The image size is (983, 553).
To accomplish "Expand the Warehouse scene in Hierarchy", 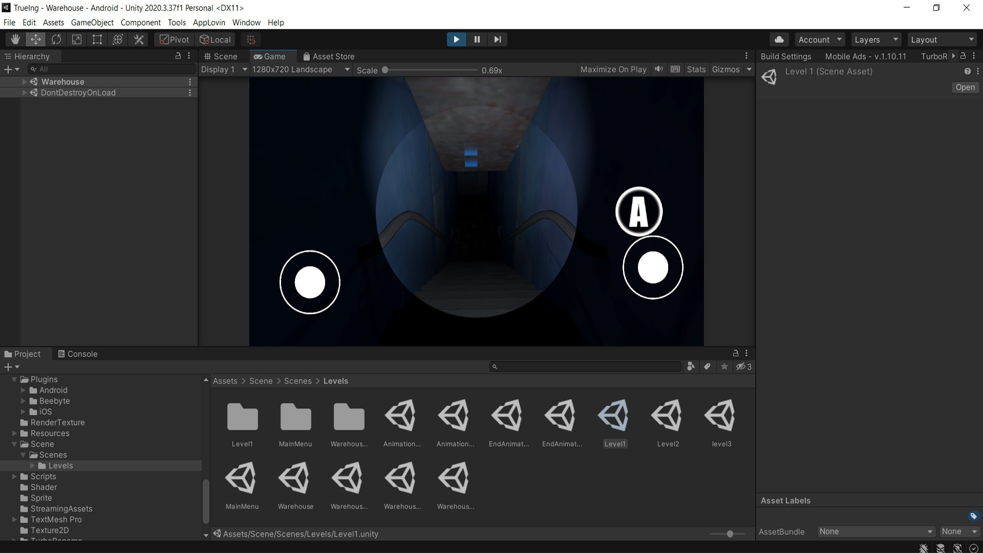I will point(24,81).
